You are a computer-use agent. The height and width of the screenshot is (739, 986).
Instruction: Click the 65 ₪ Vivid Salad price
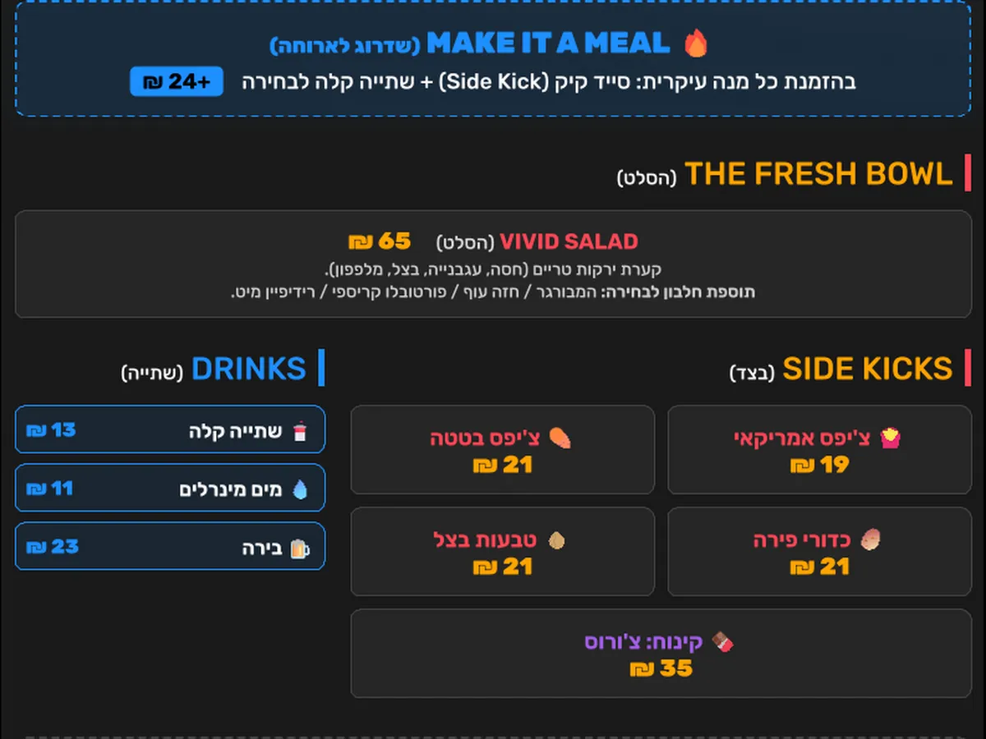point(380,241)
